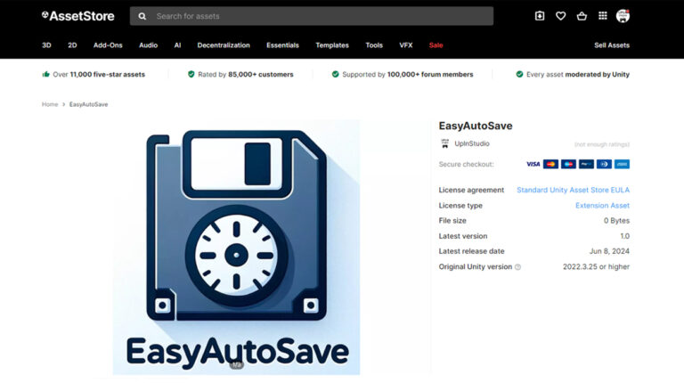Open the UpInStudio publisher page
Viewport: 684px width, 383px height.
(x=471, y=143)
